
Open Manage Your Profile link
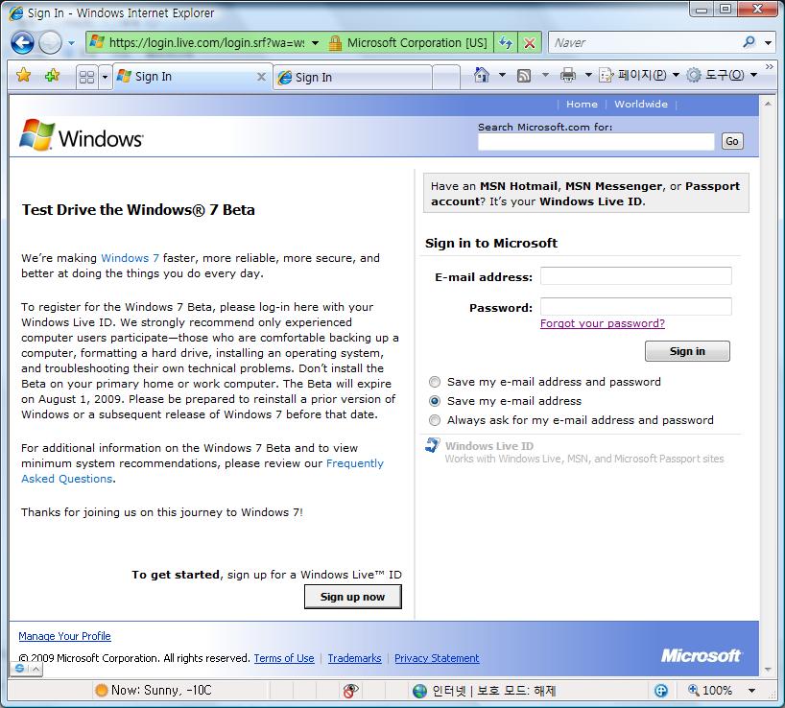64,636
